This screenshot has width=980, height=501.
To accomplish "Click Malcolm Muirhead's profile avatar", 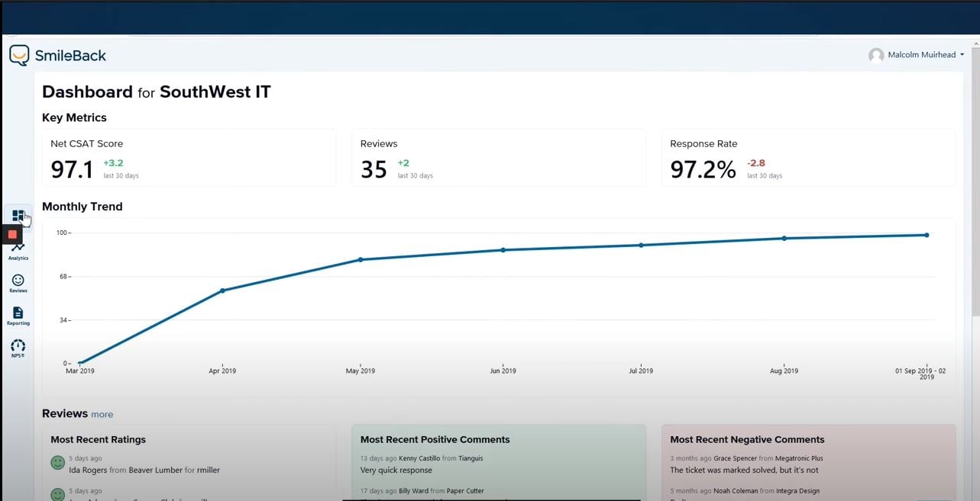I will pyautogui.click(x=875, y=55).
